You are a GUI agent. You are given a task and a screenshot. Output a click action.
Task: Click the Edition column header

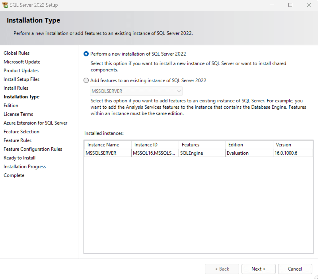236,145
